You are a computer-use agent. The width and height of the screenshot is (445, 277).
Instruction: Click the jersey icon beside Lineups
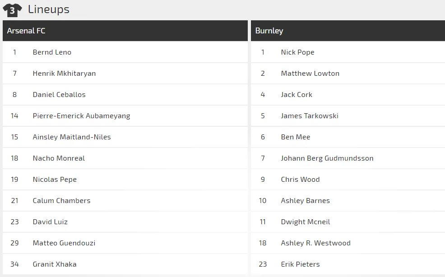click(12, 10)
